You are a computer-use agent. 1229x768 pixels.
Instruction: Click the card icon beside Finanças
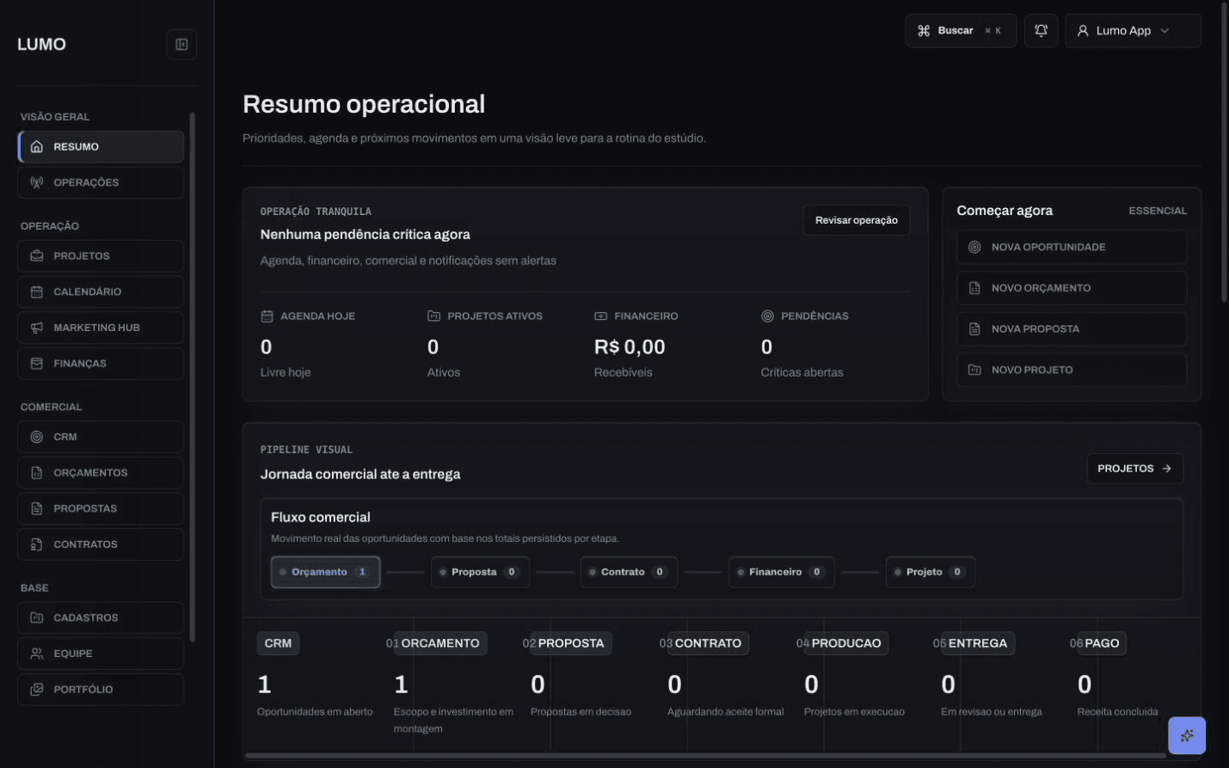(37, 364)
